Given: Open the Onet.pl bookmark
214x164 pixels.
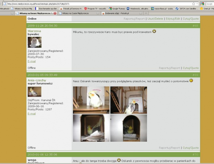Looking at the screenshot, I should [207, 9].
